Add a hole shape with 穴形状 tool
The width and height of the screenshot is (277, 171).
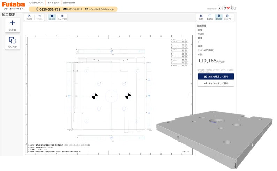pos(12,25)
